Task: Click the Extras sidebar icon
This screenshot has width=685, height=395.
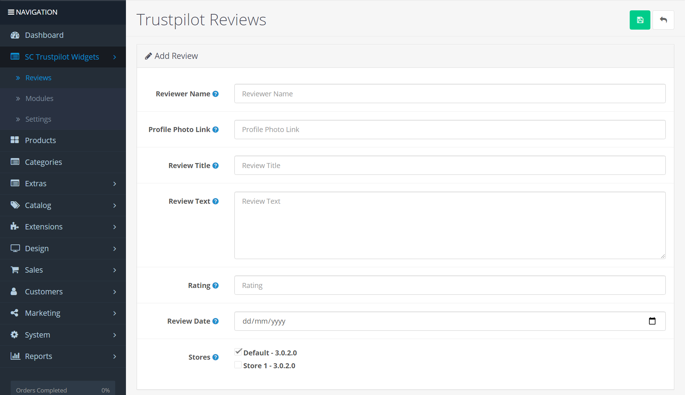Action: (x=15, y=183)
